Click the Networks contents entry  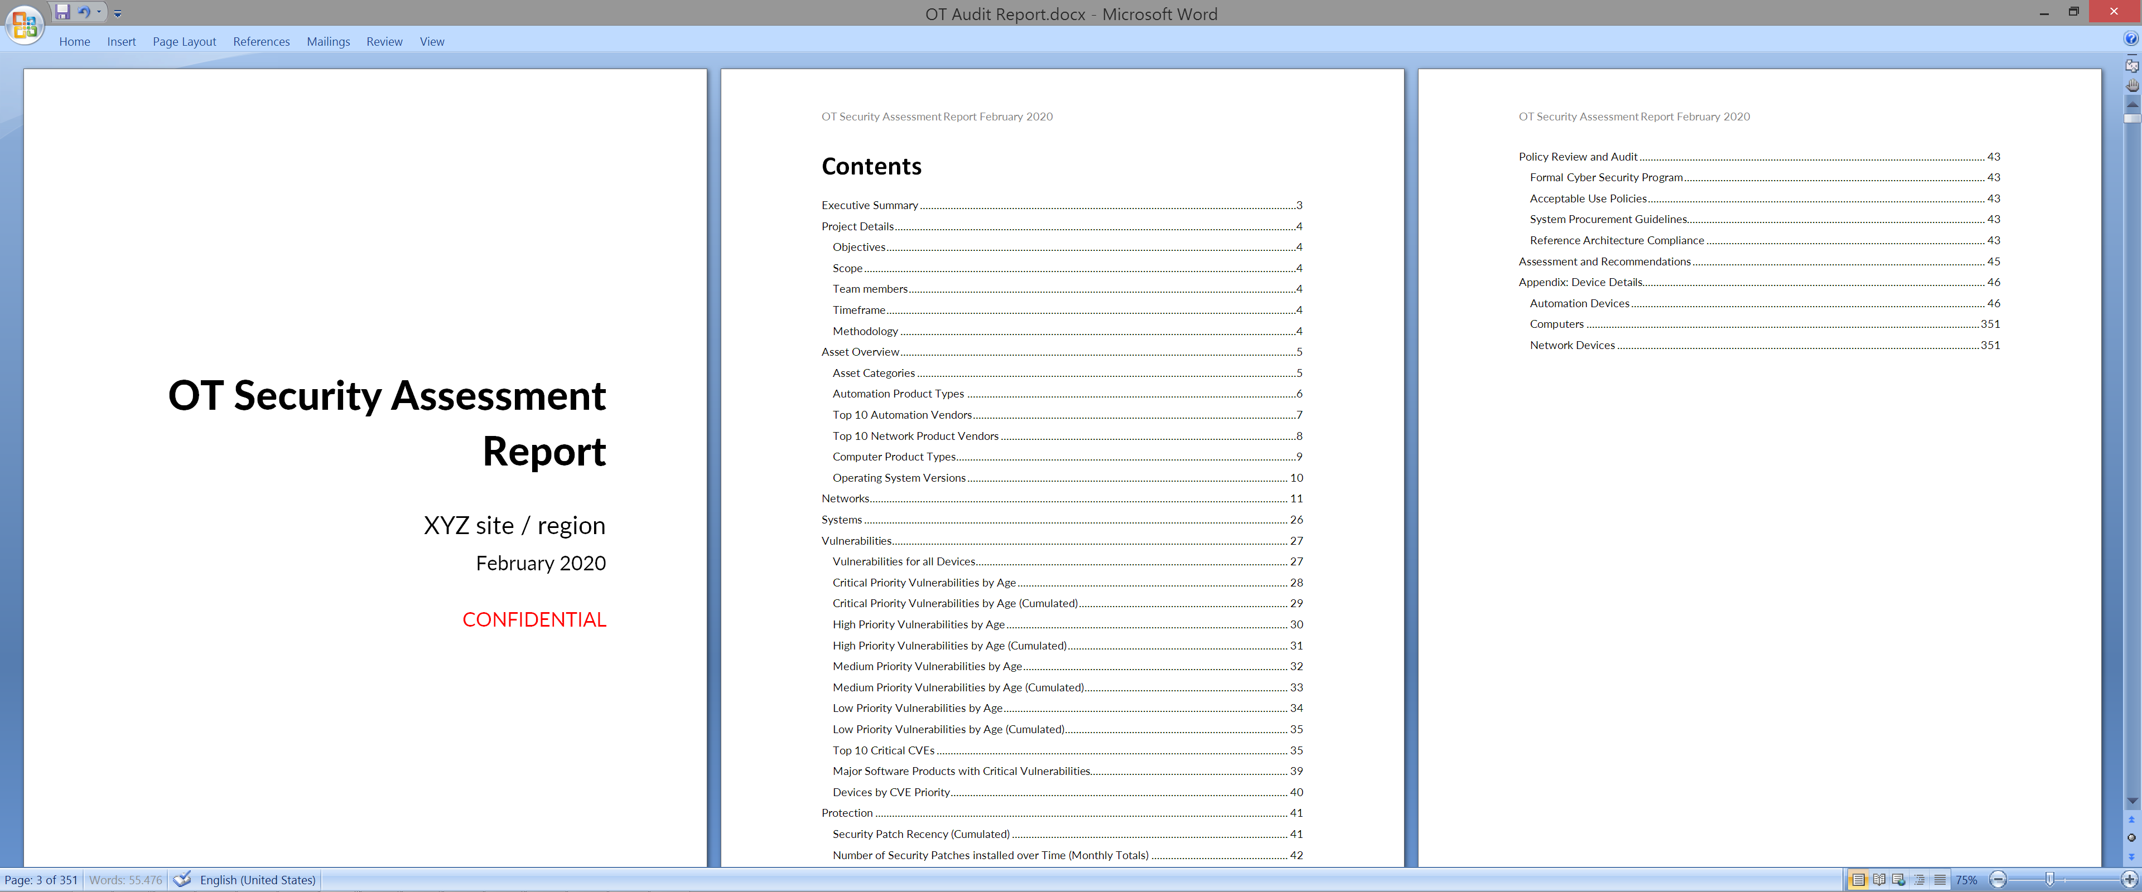[1062, 499]
